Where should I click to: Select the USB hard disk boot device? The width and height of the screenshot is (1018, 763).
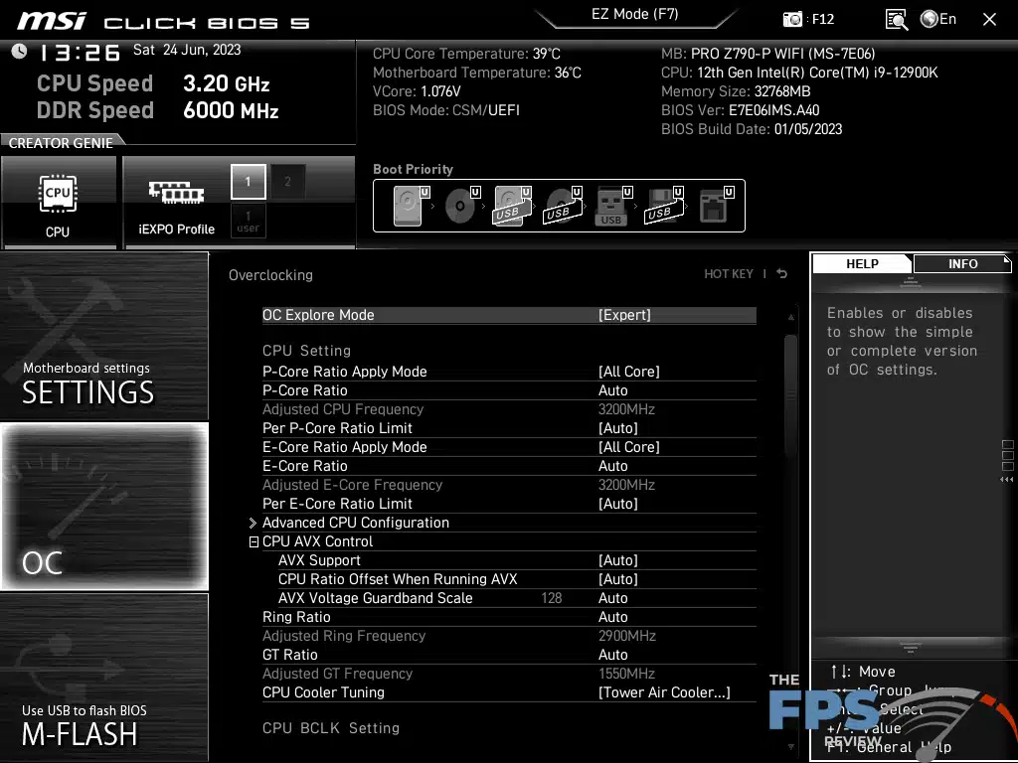(513, 205)
